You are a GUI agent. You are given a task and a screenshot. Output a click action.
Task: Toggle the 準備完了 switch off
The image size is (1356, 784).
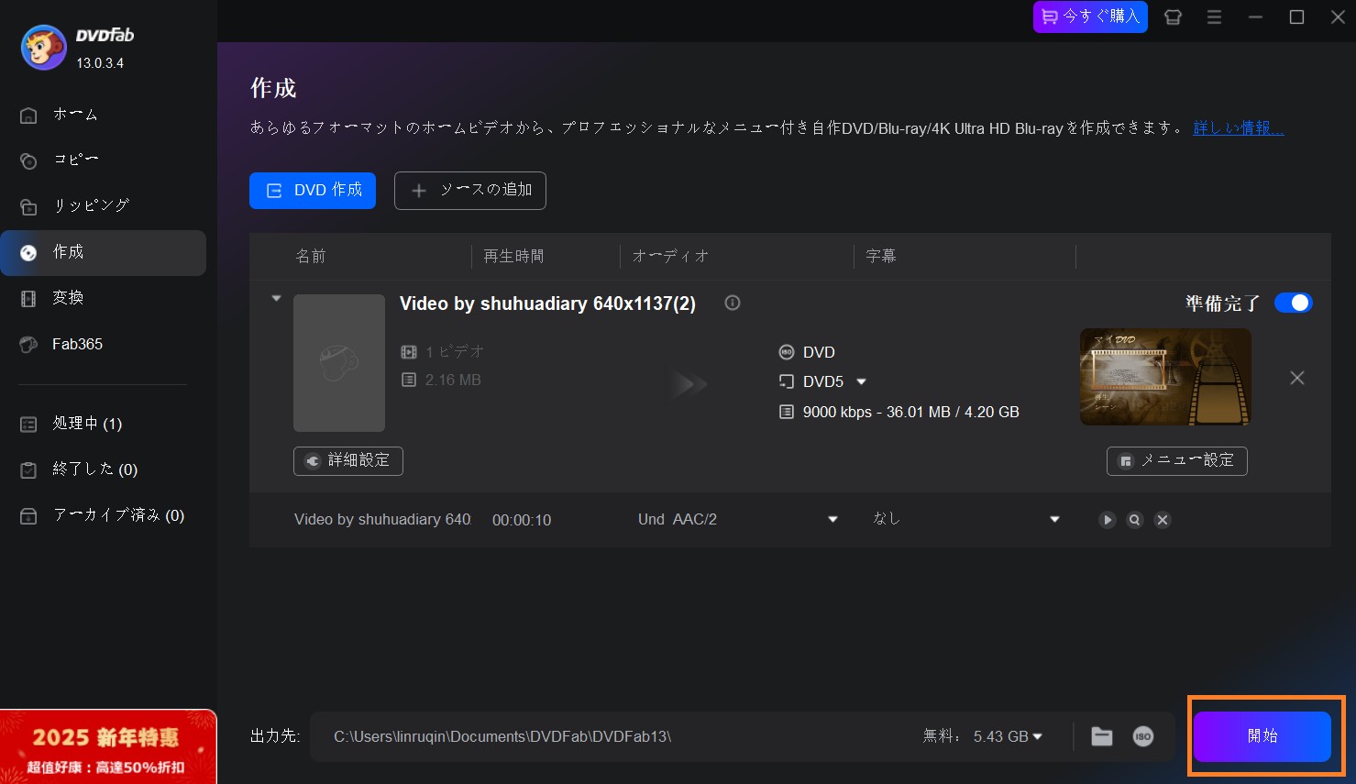[1294, 303]
